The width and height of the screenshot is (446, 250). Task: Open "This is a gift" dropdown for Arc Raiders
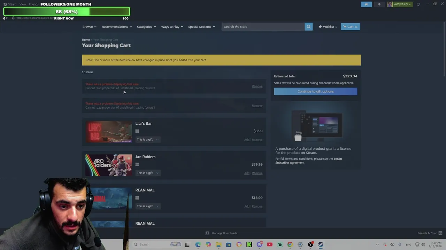147,173
